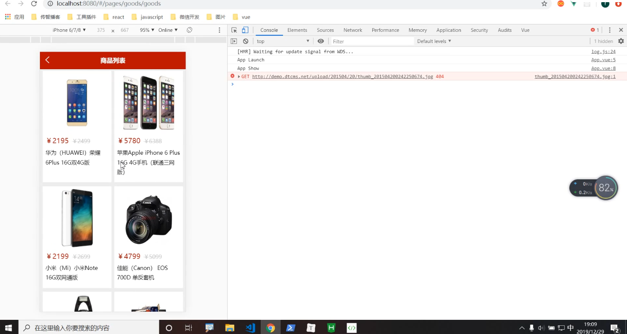This screenshot has height=334, width=627.
Task: Toggle the device toolbar icon
Action: tap(245, 30)
